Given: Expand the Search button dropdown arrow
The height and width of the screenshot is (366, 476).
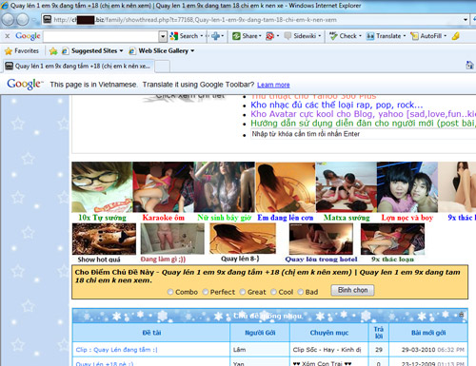Looking at the screenshot, I should (202, 36).
